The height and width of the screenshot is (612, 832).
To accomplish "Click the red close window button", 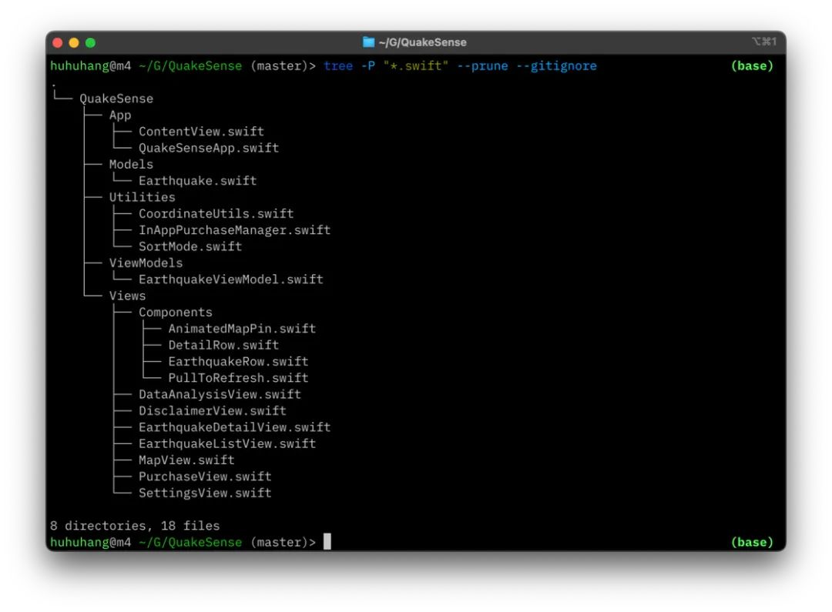I will point(59,42).
